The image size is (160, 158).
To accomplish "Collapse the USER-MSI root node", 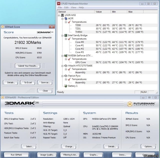I will click(x=59, y=15).
